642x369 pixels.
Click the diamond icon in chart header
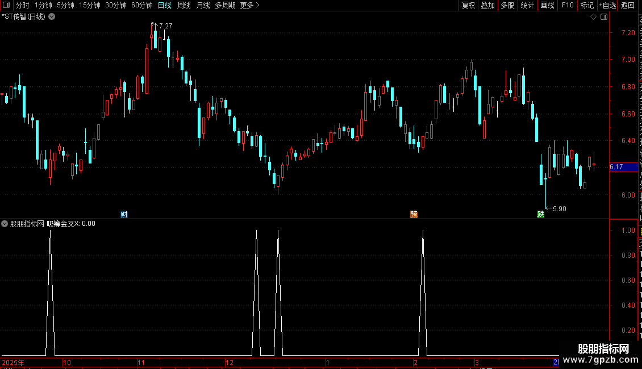593,17
